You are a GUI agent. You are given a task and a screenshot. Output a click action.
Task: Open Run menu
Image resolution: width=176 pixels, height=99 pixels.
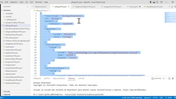click(x=32, y=2)
